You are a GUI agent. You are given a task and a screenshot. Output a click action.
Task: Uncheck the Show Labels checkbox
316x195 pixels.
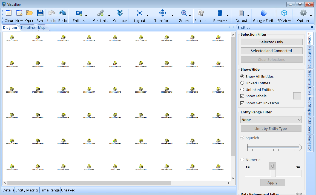[x=242, y=96]
